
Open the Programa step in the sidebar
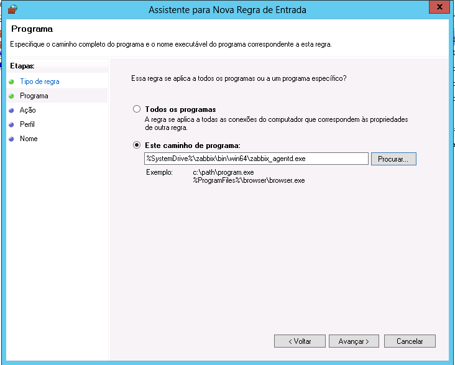click(34, 96)
